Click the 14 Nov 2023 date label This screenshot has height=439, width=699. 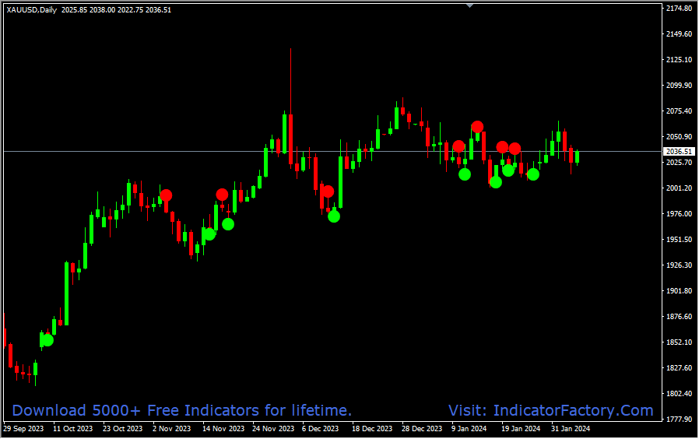pos(223,429)
